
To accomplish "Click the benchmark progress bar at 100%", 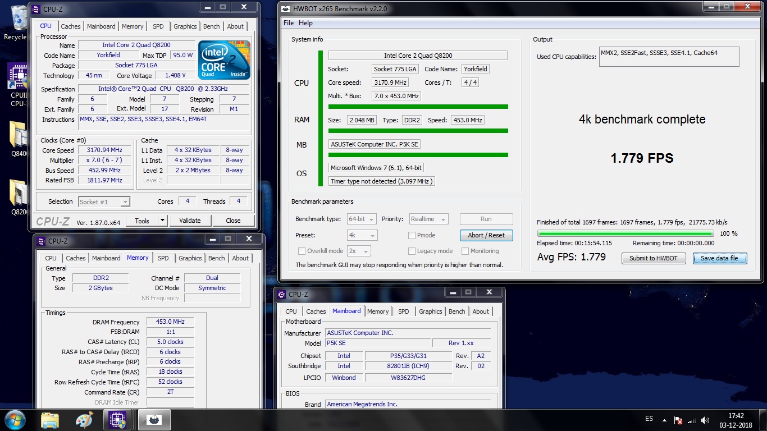I will [626, 233].
